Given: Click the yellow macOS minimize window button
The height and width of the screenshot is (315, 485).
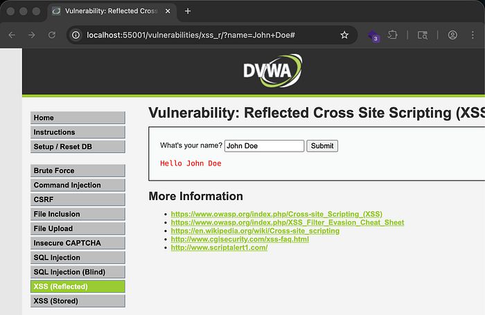Looking at the screenshot, I should pos(24,11).
